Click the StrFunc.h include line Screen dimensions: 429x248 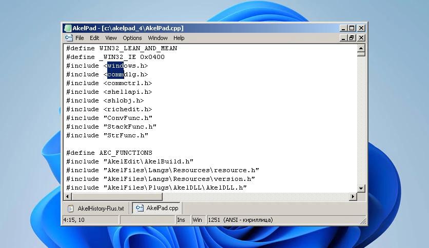(x=107, y=136)
